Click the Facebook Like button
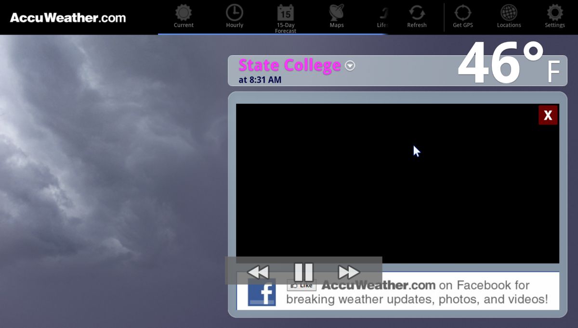578x328 pixels. 302,286
